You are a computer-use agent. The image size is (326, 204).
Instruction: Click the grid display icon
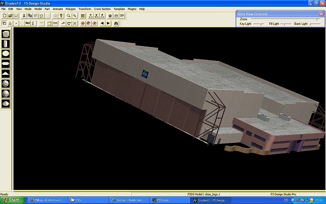83,16
